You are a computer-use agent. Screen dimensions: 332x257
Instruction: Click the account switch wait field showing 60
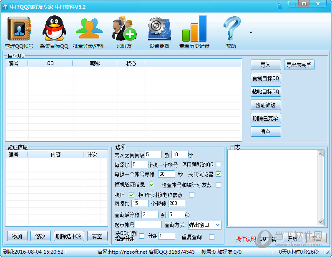pyautogui.click(x=167, y=174)
